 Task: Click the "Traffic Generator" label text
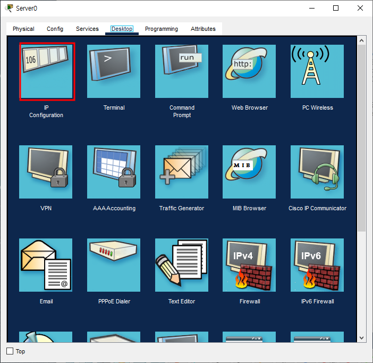pyautogui.click(x=182, y=208)
